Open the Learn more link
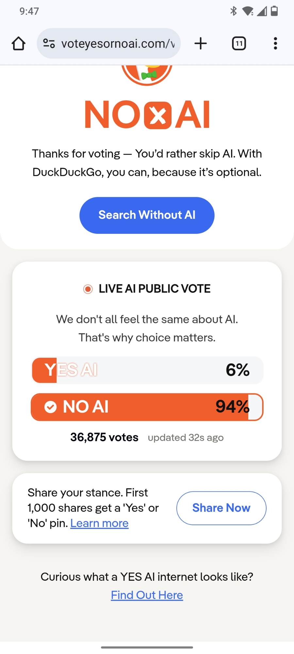The image size is (294, 654). coord(99,523)
